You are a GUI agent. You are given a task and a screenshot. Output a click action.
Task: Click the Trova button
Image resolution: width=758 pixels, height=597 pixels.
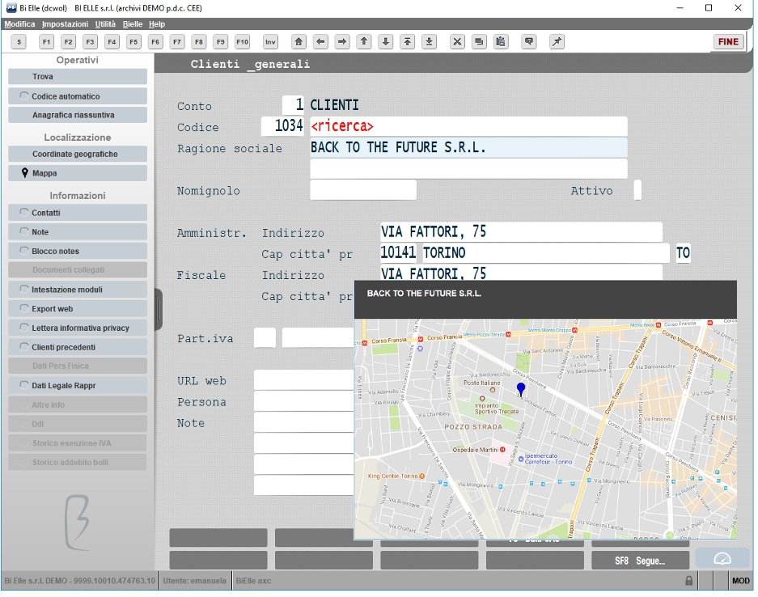point(78,76)
